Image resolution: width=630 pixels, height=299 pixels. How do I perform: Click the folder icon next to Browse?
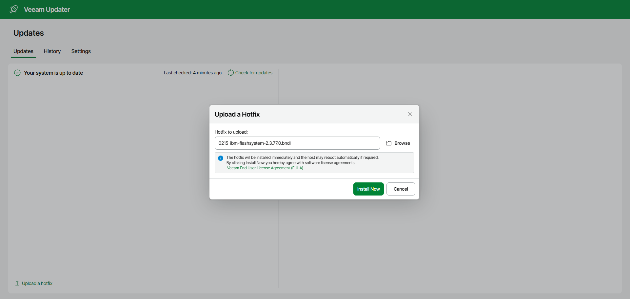(x=389, y=143)
